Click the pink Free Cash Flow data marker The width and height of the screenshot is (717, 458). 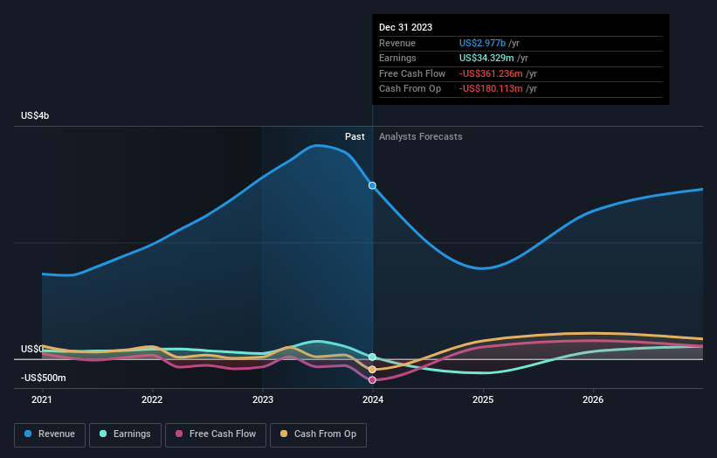[372, 379]
